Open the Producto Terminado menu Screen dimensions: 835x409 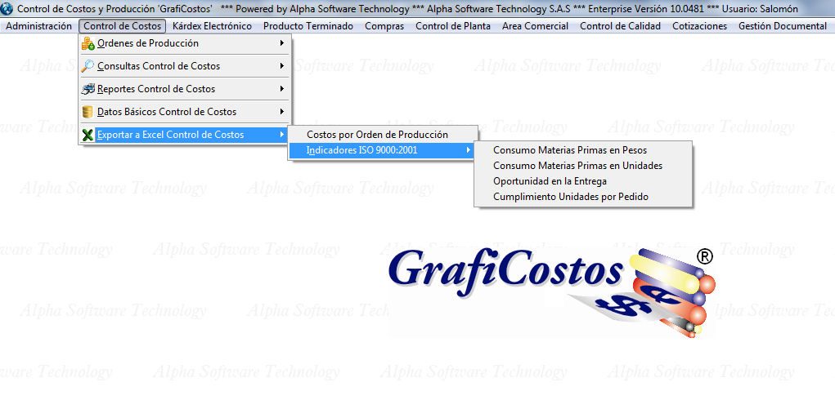click(x=308, y=26)
